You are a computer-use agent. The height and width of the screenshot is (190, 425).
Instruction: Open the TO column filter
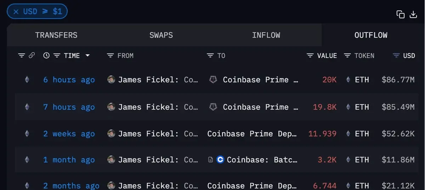tap(210, 55)
